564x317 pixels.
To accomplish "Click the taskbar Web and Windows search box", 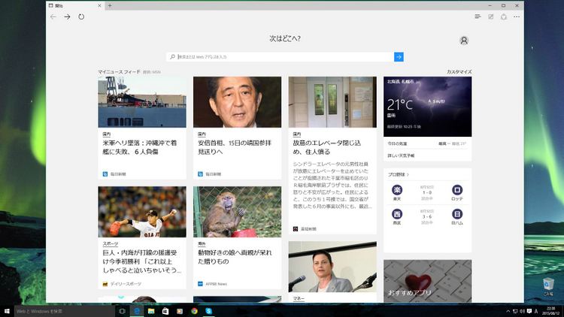I will point(65,311).
